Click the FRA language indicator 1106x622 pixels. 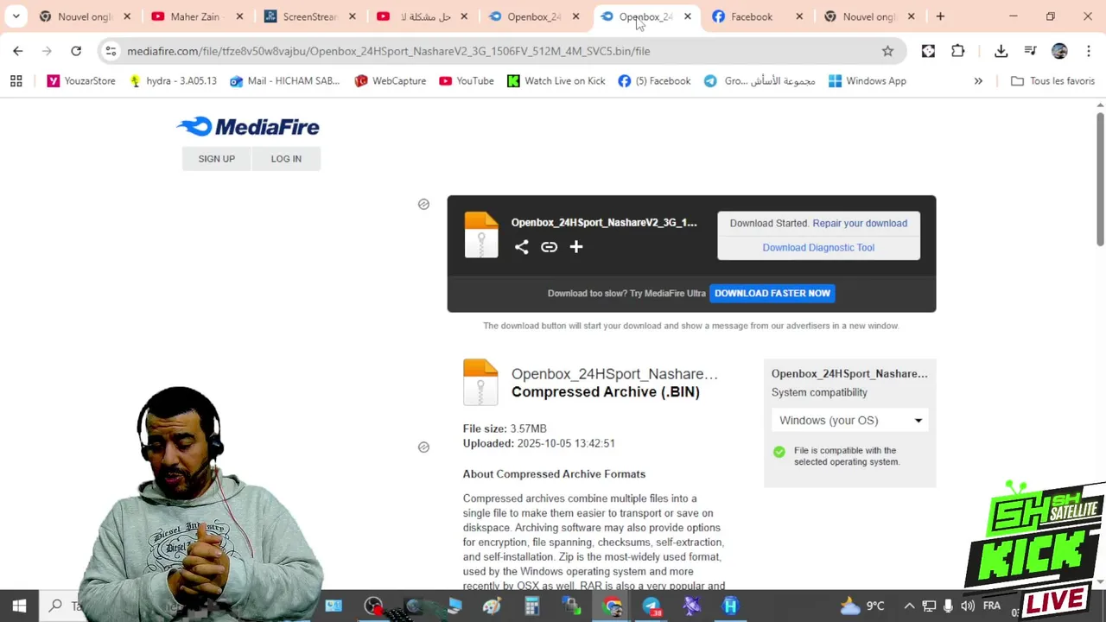(991, 606)
